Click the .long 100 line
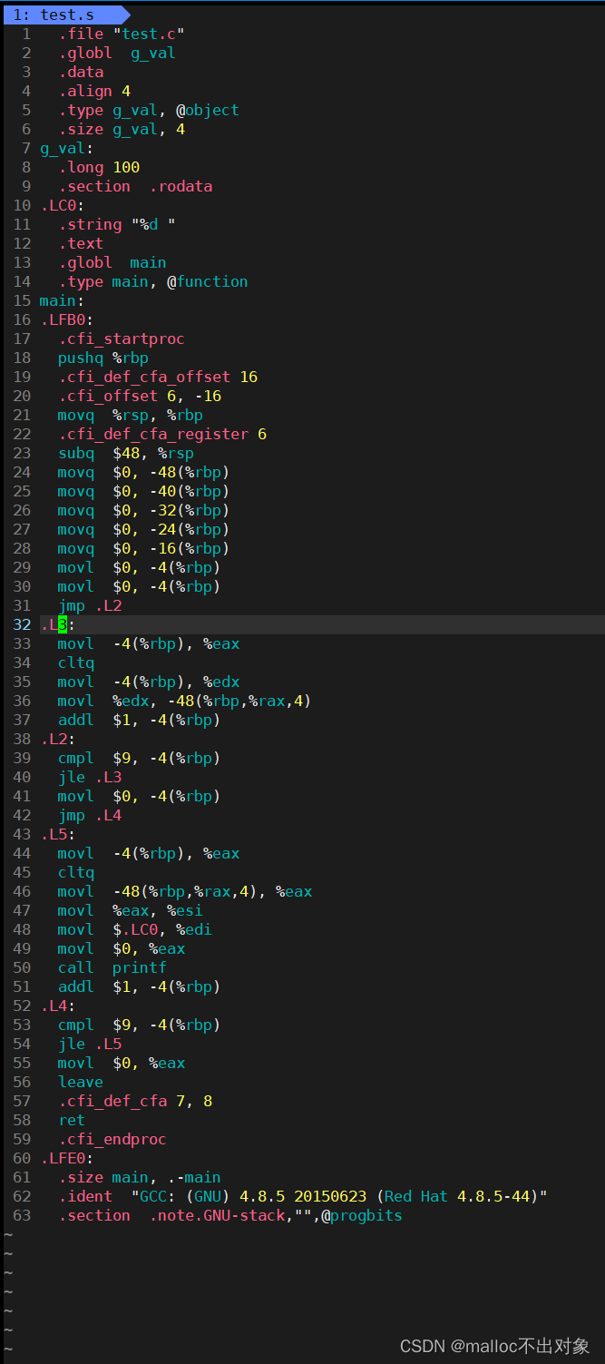The image size is (605, 1364). [99, 167]
